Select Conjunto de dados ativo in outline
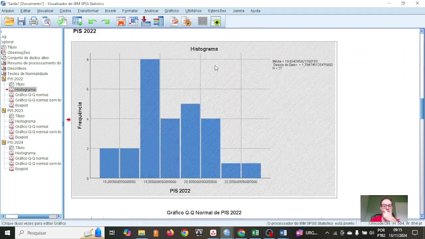The height and width of the screenshot is (239, 425). click(28, 58)
